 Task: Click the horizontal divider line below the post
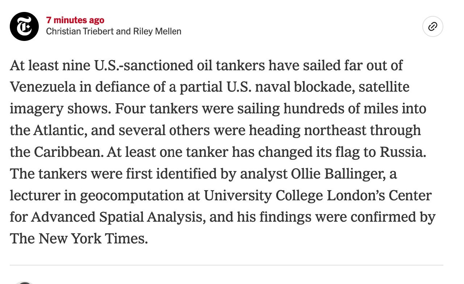pos(226,265)
